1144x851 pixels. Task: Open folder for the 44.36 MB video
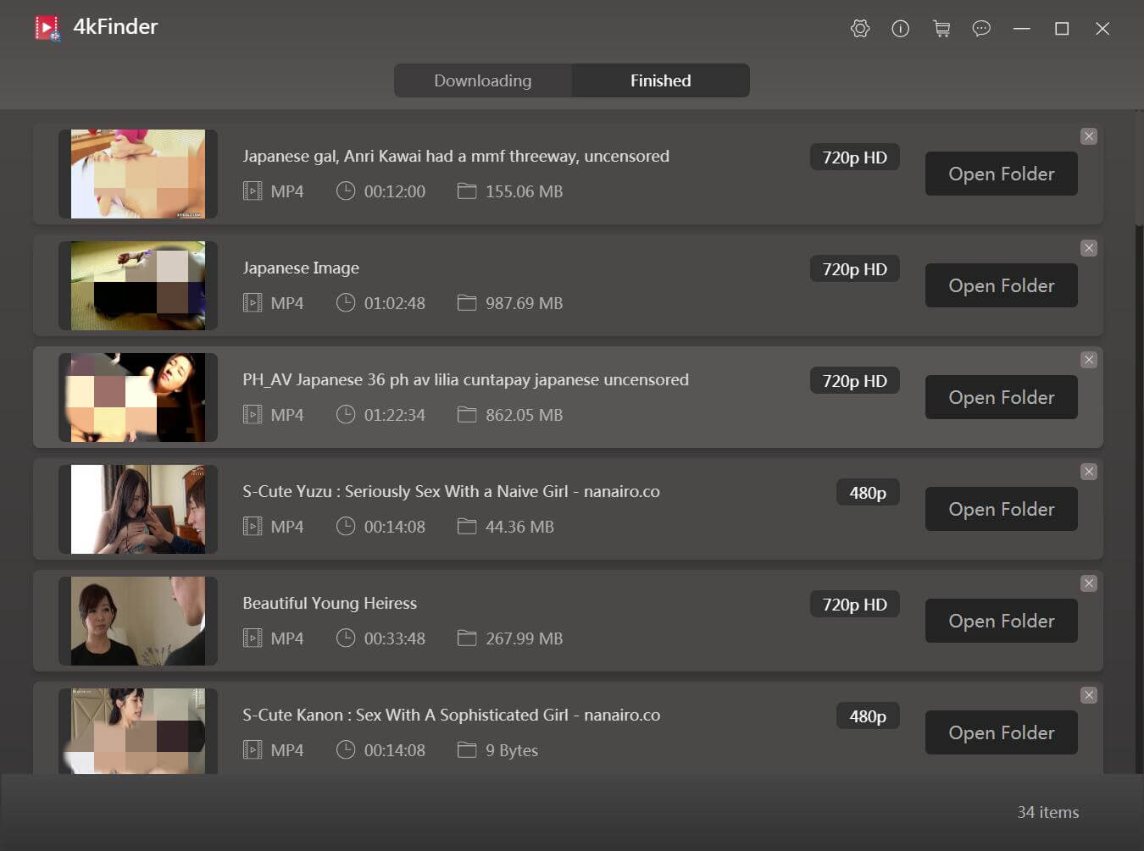point(1001,509)
